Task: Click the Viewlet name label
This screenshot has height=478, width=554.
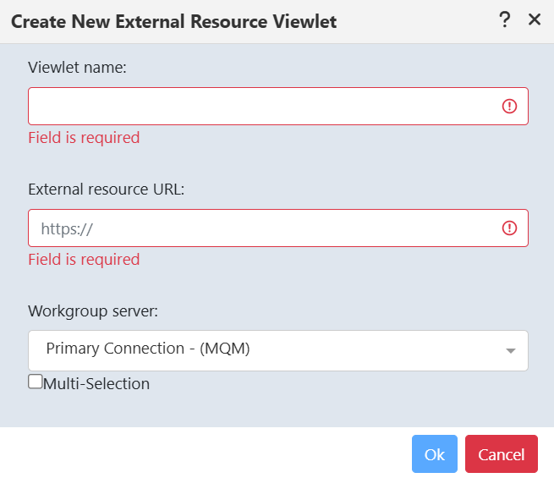Action: tap(77, 67)
